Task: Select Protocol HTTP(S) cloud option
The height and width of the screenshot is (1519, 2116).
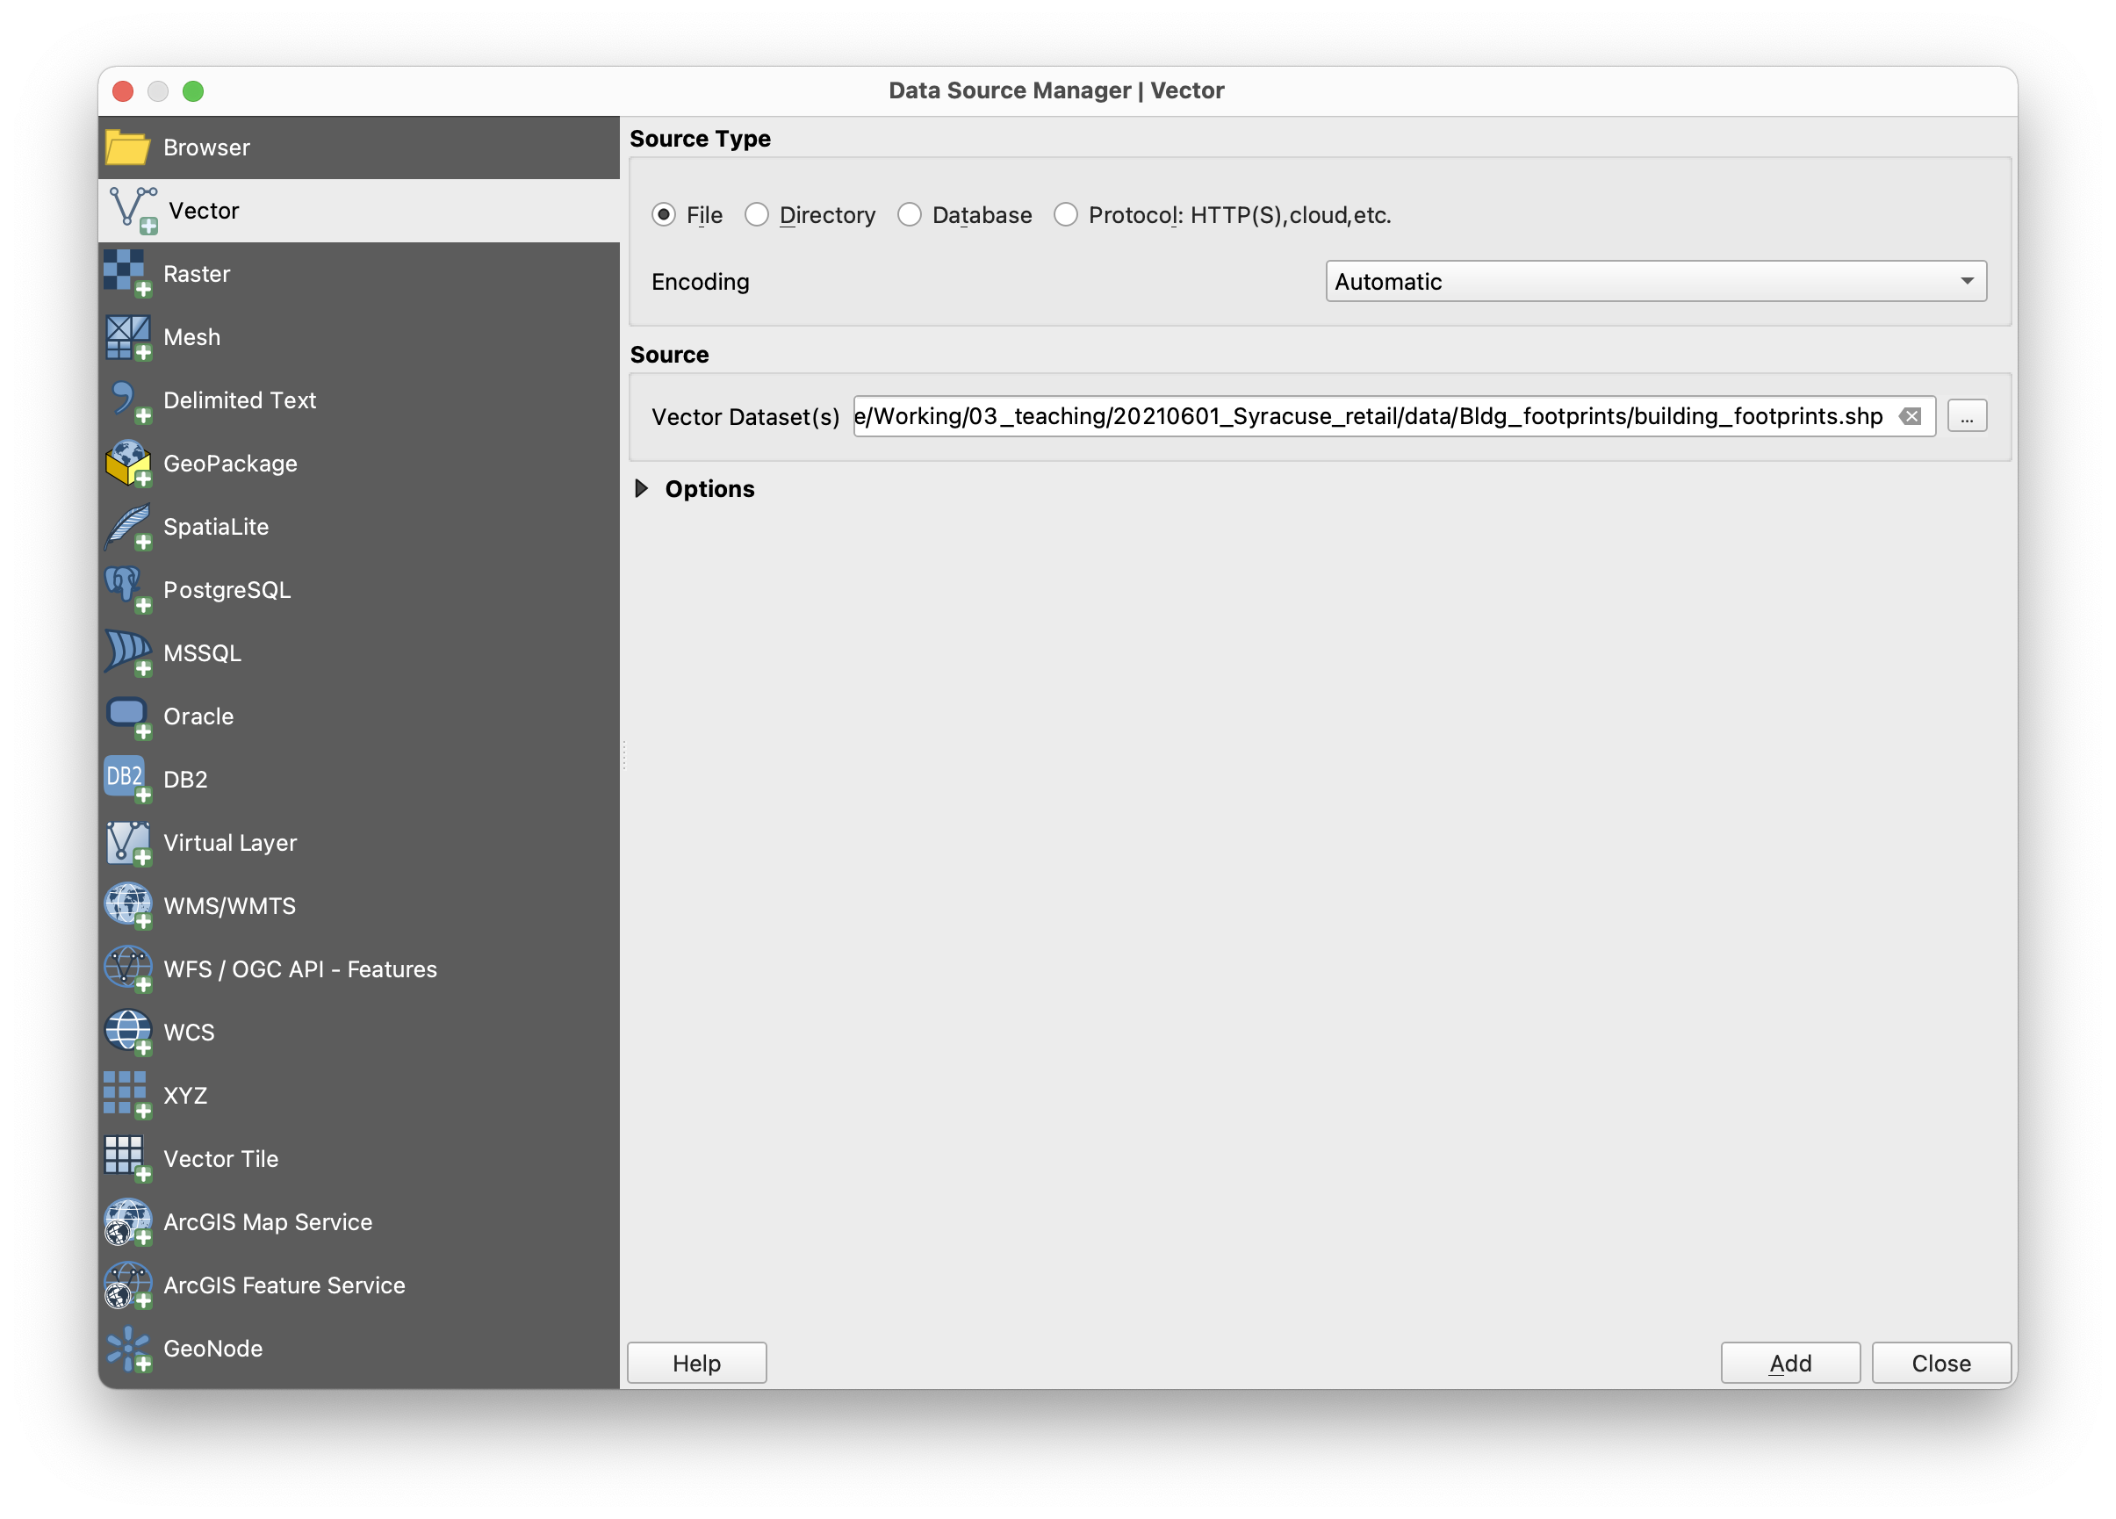Action: coord(1066,215)
